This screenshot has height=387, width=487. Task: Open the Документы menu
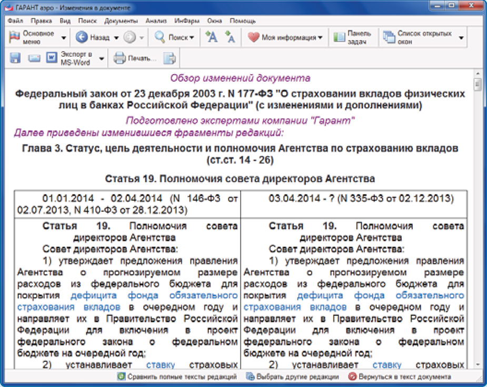pyautogui.click(x=121, y=21)
